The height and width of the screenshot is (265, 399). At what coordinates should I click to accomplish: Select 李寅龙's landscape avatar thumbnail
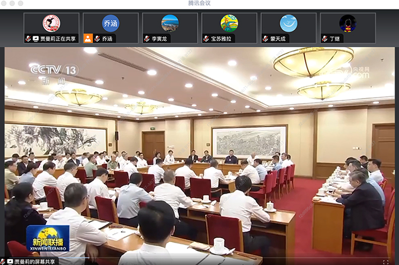pos(170,23)
